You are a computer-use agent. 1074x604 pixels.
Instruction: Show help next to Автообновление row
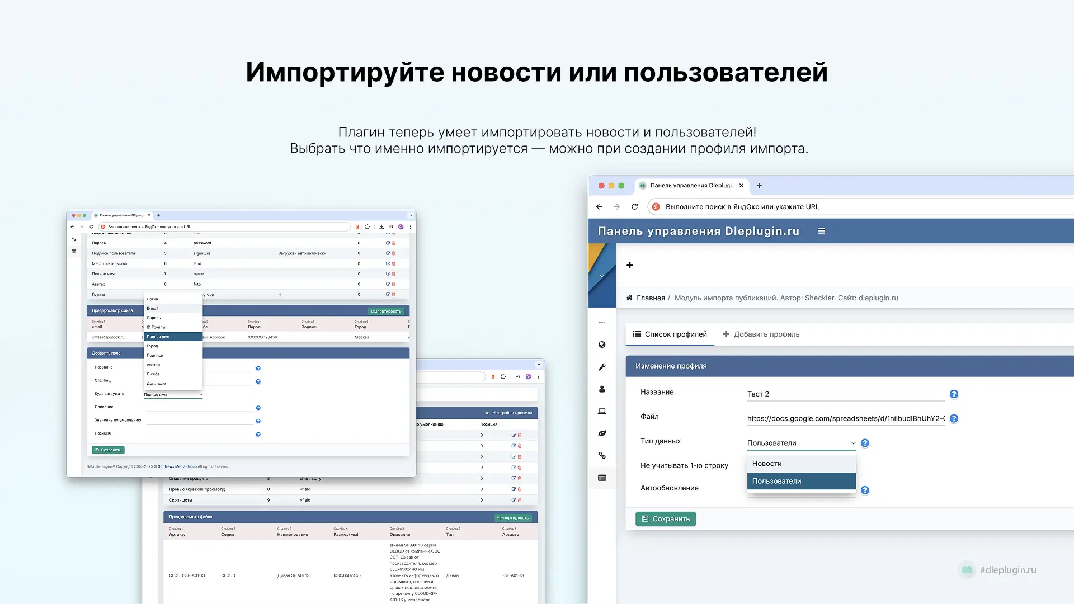[865, 490]
